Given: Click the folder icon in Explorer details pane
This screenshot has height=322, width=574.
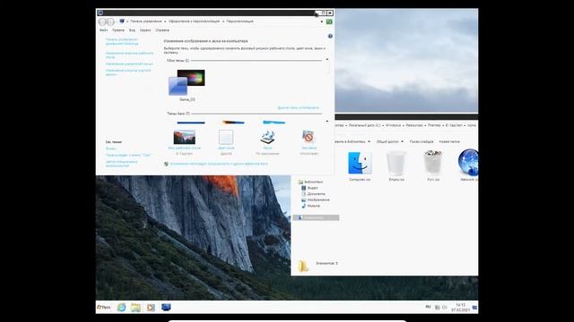Looking at the screenshot, I should [302, 267].
